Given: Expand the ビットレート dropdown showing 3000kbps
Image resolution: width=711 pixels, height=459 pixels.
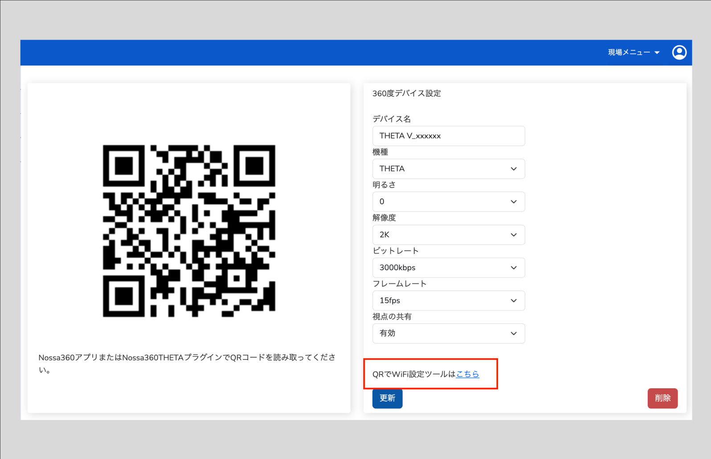Looking at the screenshot, I should coord(449,268).
